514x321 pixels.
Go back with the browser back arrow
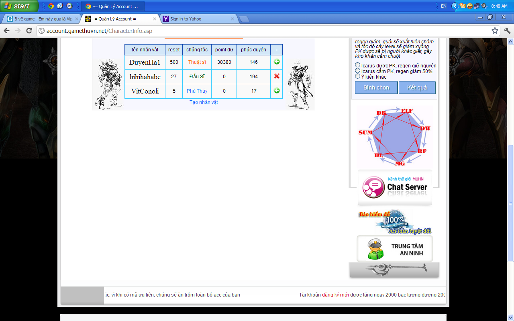coord(7,31)
